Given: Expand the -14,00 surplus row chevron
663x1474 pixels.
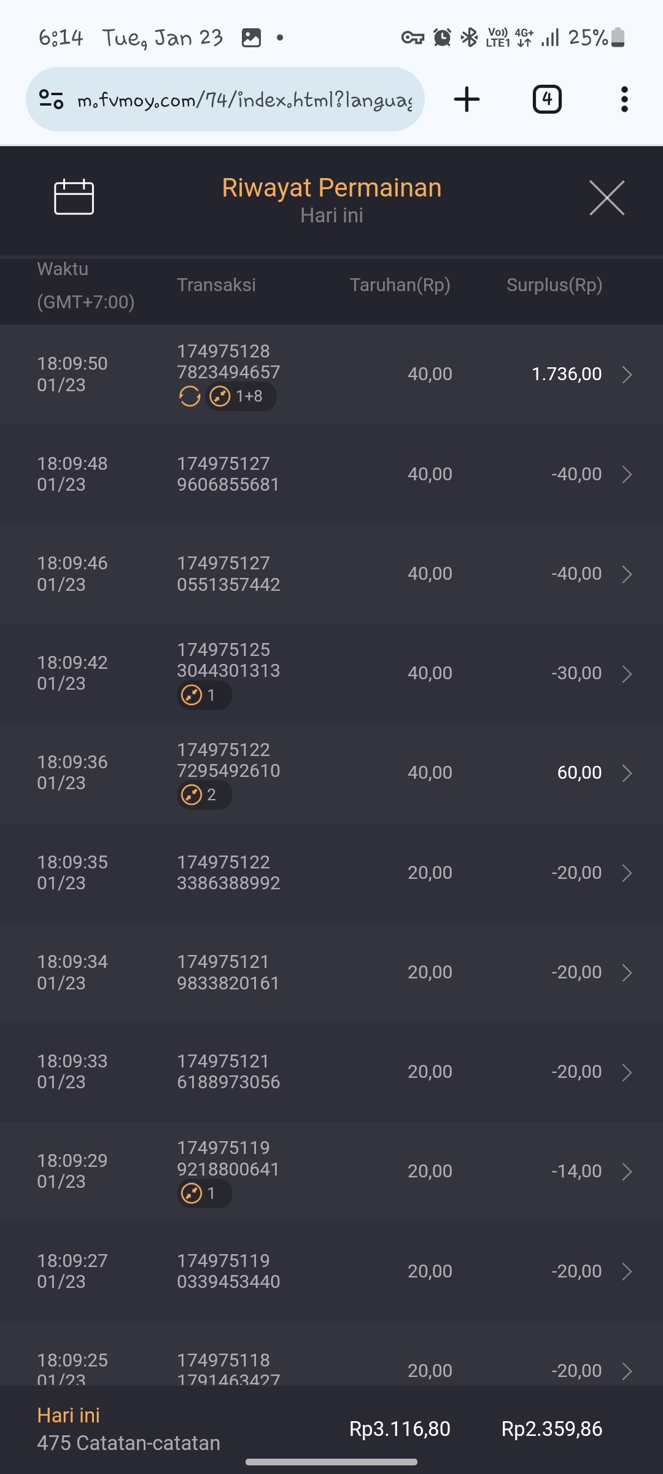Looking at the screenshot, I should [x=627, y=1172].
